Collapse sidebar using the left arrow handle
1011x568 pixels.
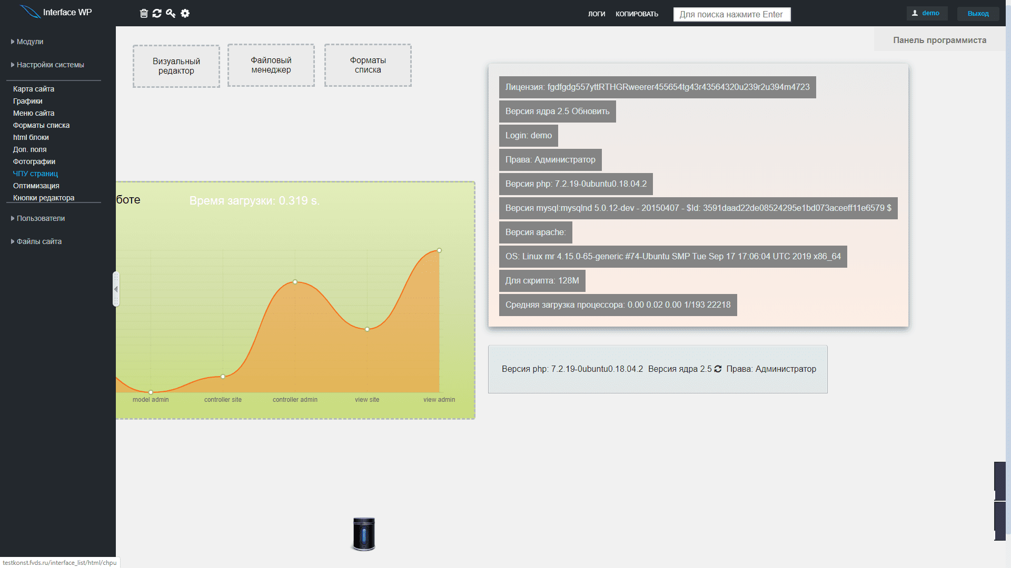point(116,289)
